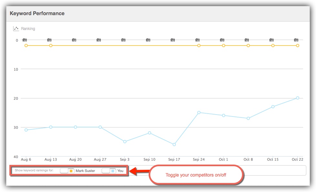Click the camera snapshot icon for Aug 13
Viewport: 316px width, 192px height.
(49, 40)
